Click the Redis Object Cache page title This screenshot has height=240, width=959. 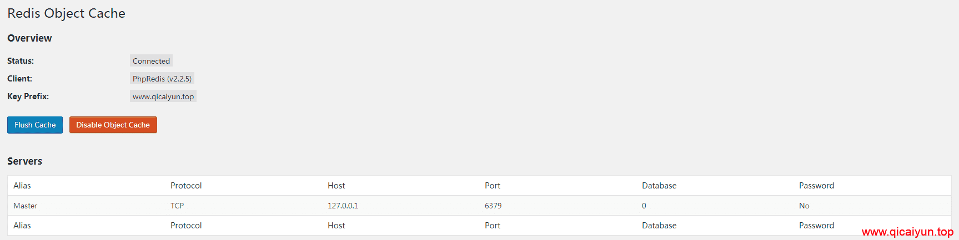(x=66, y=13)
